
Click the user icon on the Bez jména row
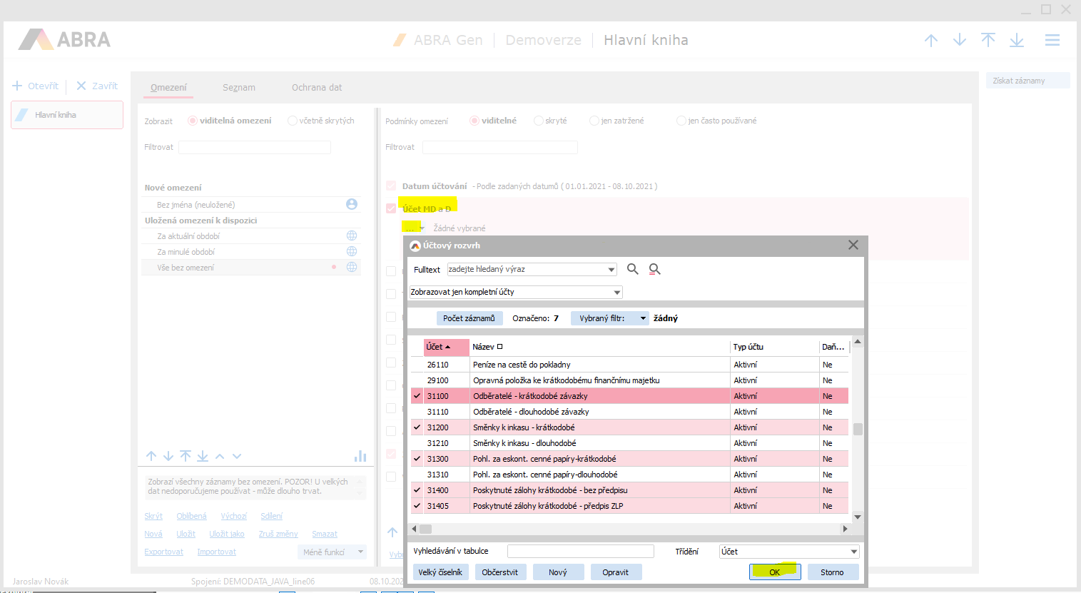pyautogui.click(x=352, y=204)
